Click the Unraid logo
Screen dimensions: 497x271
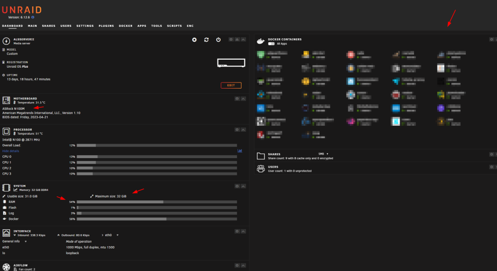(22, 10)
